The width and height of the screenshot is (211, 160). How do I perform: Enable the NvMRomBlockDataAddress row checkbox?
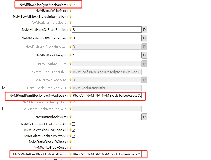point(4,109)
